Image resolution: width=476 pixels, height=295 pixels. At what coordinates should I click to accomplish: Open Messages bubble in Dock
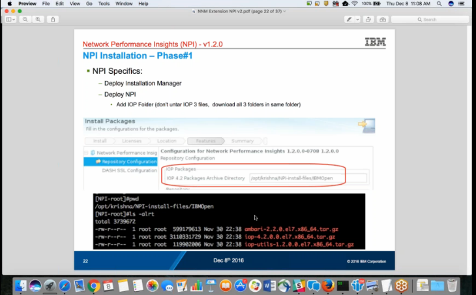168,286
